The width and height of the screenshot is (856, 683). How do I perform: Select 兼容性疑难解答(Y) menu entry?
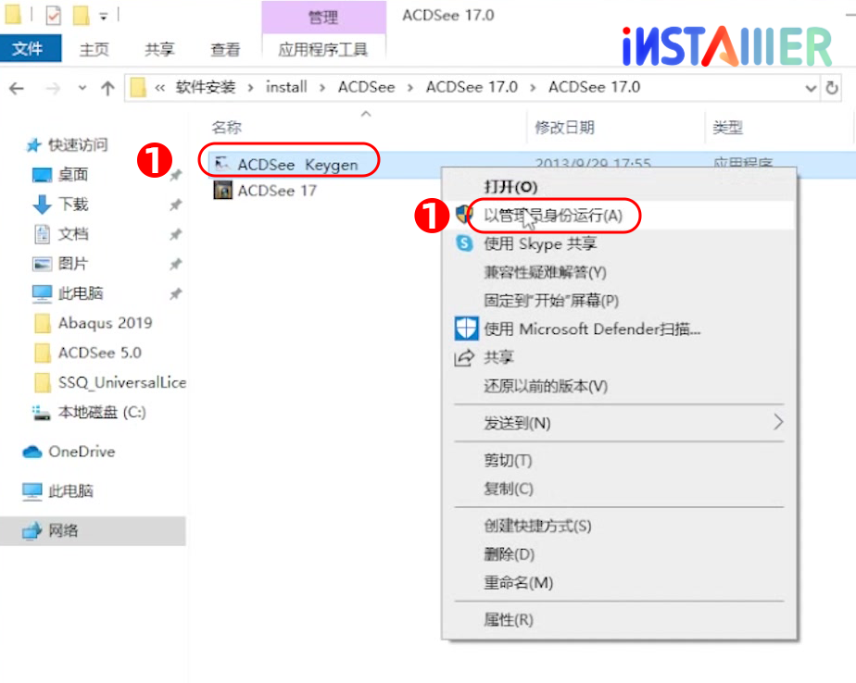pos(545,272)
